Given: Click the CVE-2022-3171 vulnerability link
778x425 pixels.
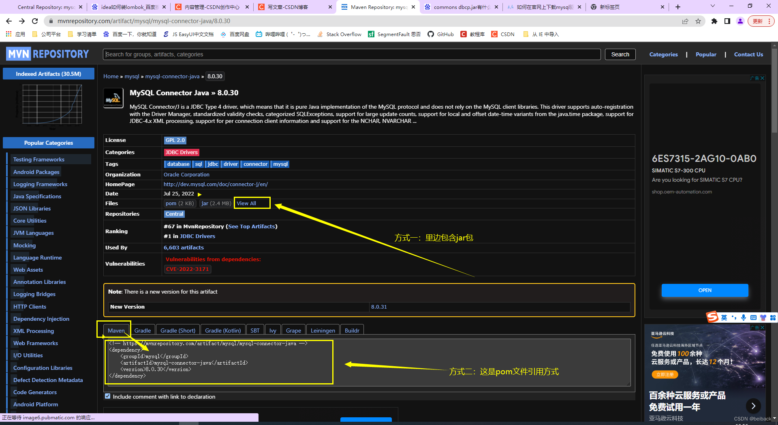Looking at the screenshot, I should (x=188, y=269).
